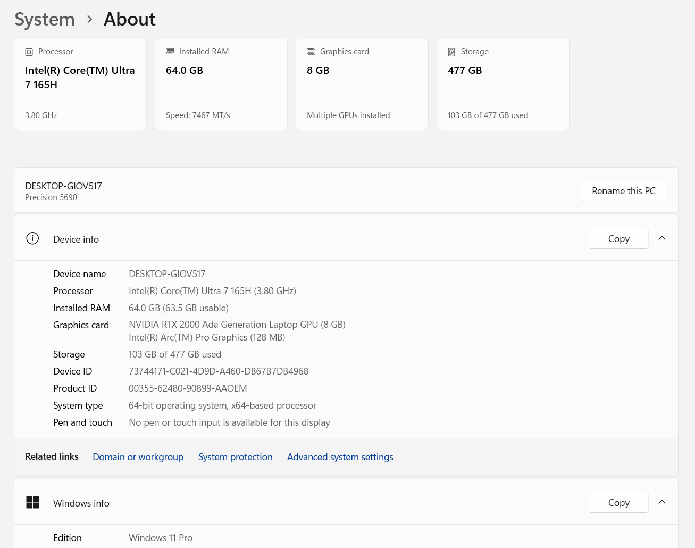Open Advanced system settings link
Screen dimensions: 695x548
[x=340, y=457]
